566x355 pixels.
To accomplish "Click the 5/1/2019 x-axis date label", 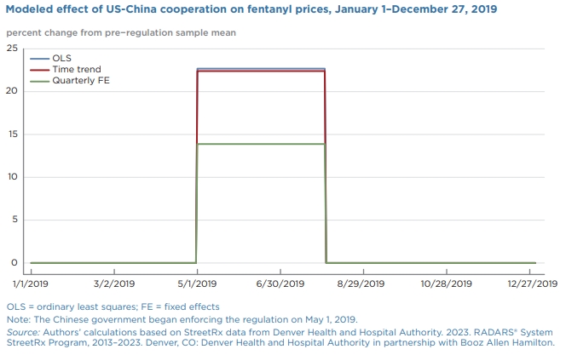I will click(x=196, y=283).
